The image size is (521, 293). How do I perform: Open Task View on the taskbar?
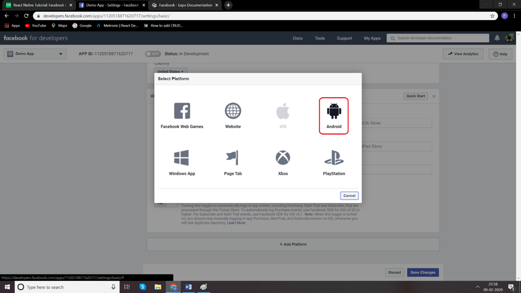pyautogui.click(x=127, y=287)
